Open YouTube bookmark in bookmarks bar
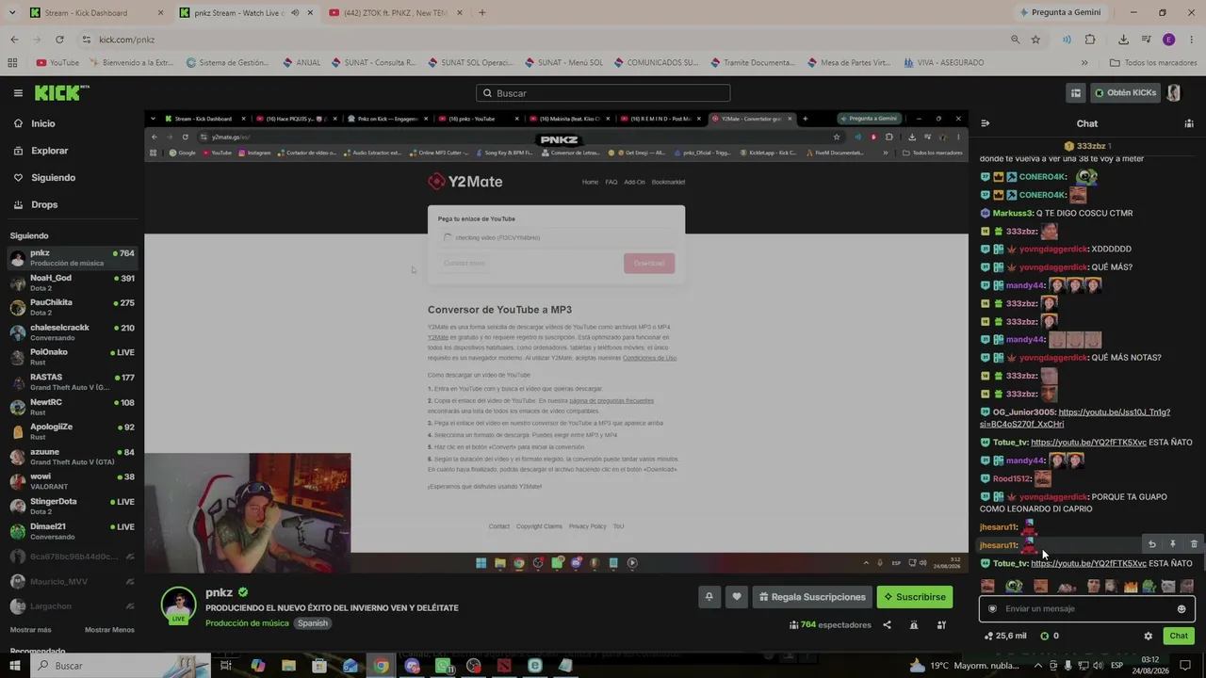The height and width of the screenshot is (678, 1206). tap(57, 63)
